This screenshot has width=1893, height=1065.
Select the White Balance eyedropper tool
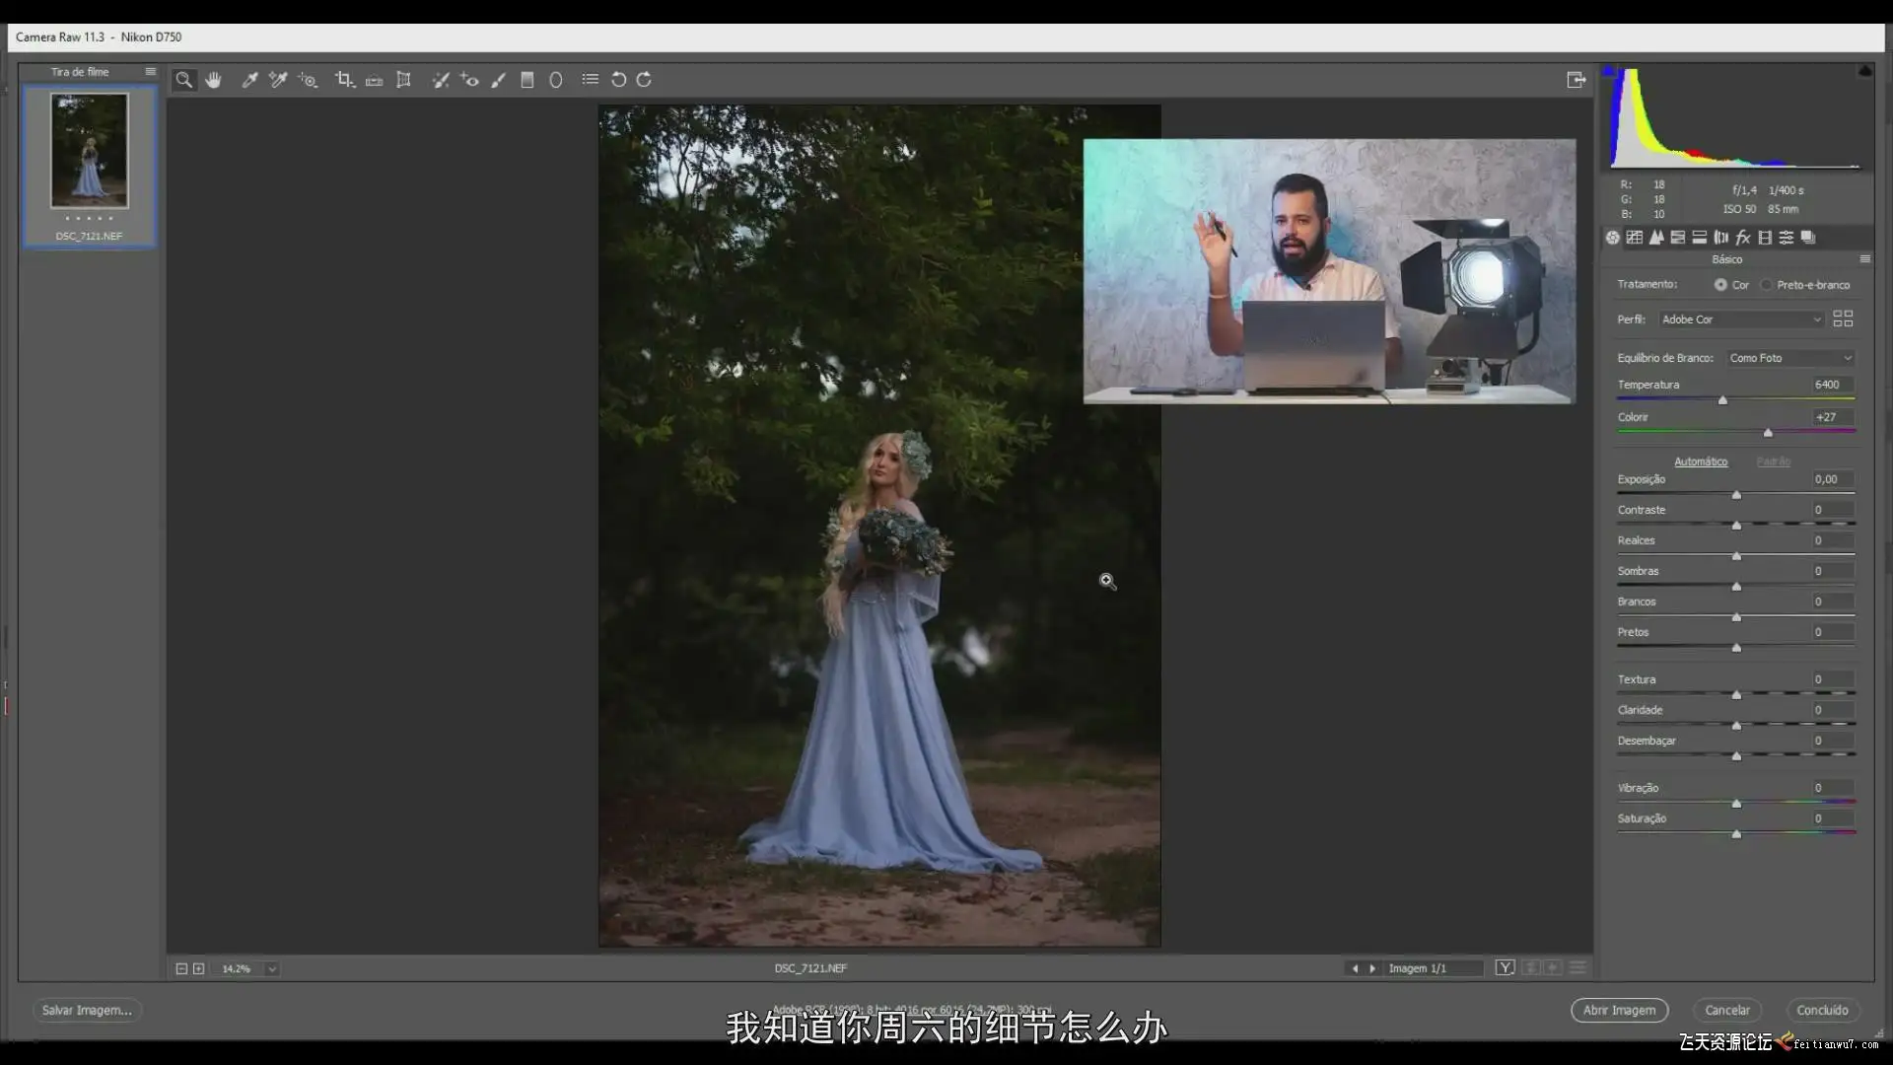(x=249, y=80)
